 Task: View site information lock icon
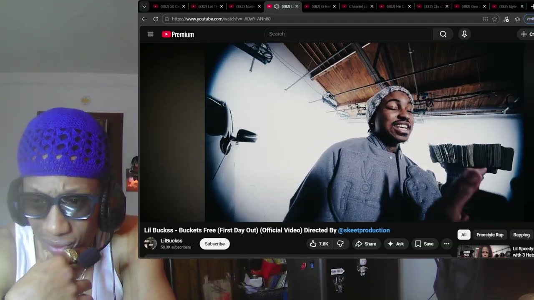click(x=166, y=19)
